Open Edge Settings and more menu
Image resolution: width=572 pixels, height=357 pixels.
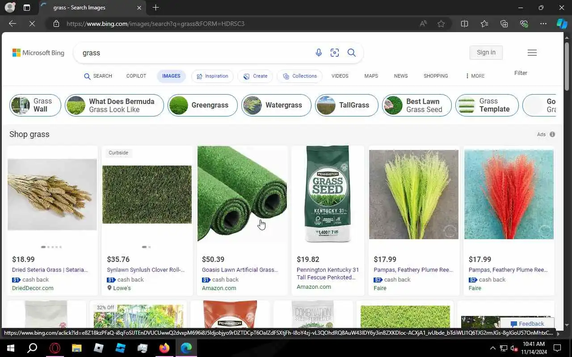coord(543,24)
